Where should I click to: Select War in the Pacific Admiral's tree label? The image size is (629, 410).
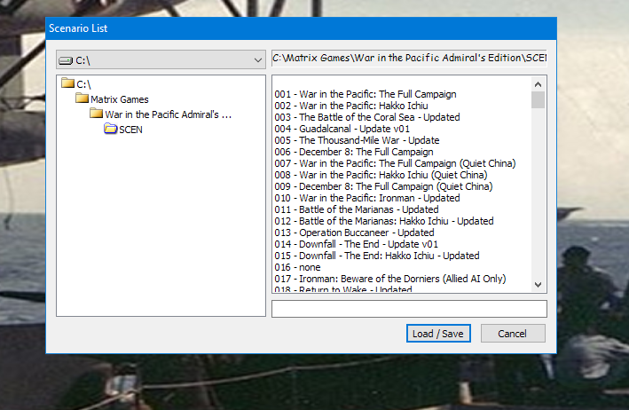click(168, 114)
